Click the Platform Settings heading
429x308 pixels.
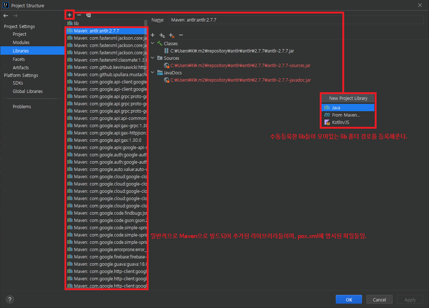[21, 75]
